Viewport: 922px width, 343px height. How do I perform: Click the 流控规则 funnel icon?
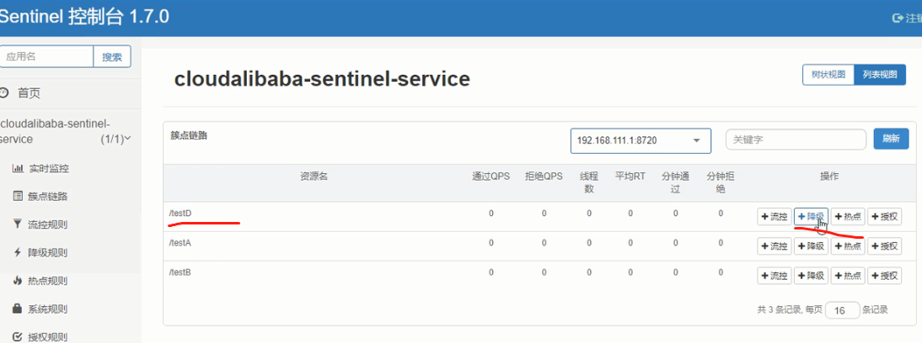click(18, 224)
